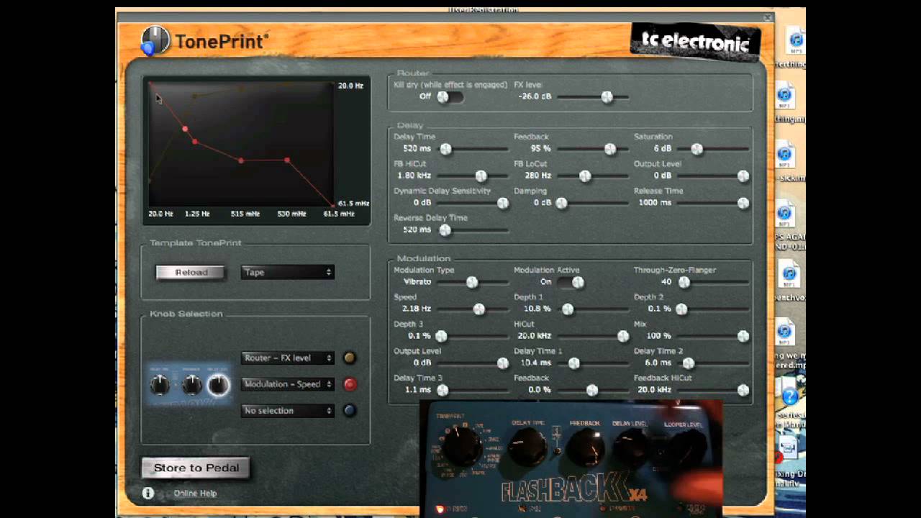Screen dimensions: 921x518
Task: Click the Delay section Feedback slider handle
Action: [x=610, y=149]
